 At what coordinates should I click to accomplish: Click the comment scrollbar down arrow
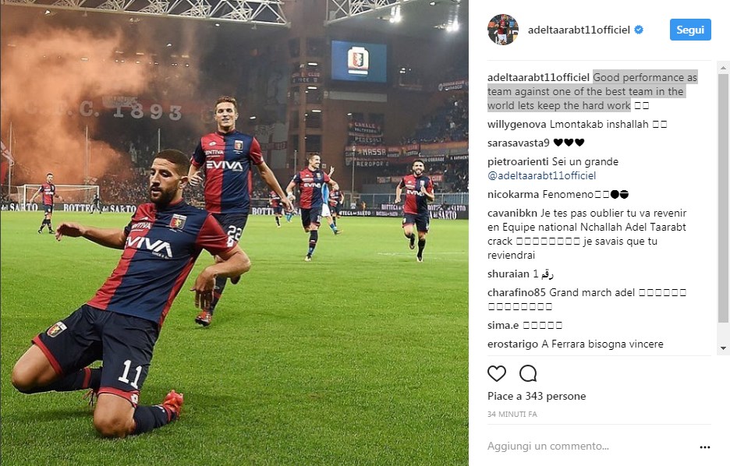click(723, 348)
